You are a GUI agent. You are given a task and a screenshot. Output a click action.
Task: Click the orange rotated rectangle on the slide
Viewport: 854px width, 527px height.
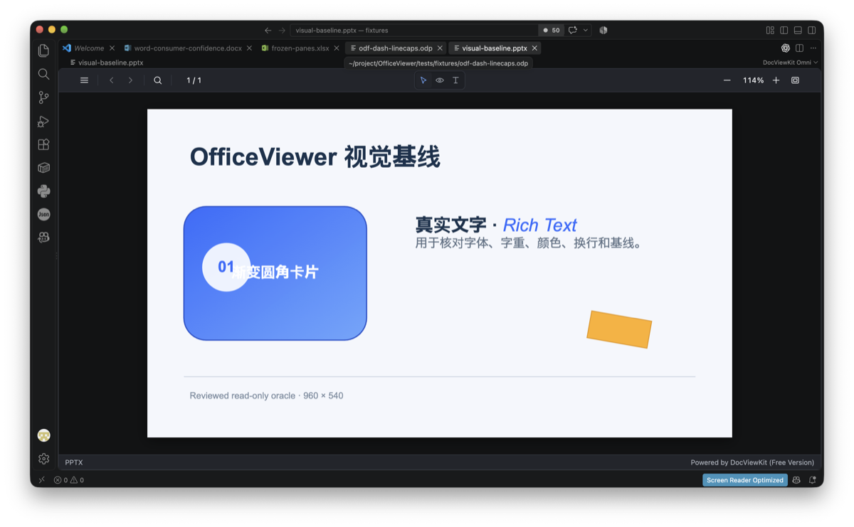coord(619,329)
